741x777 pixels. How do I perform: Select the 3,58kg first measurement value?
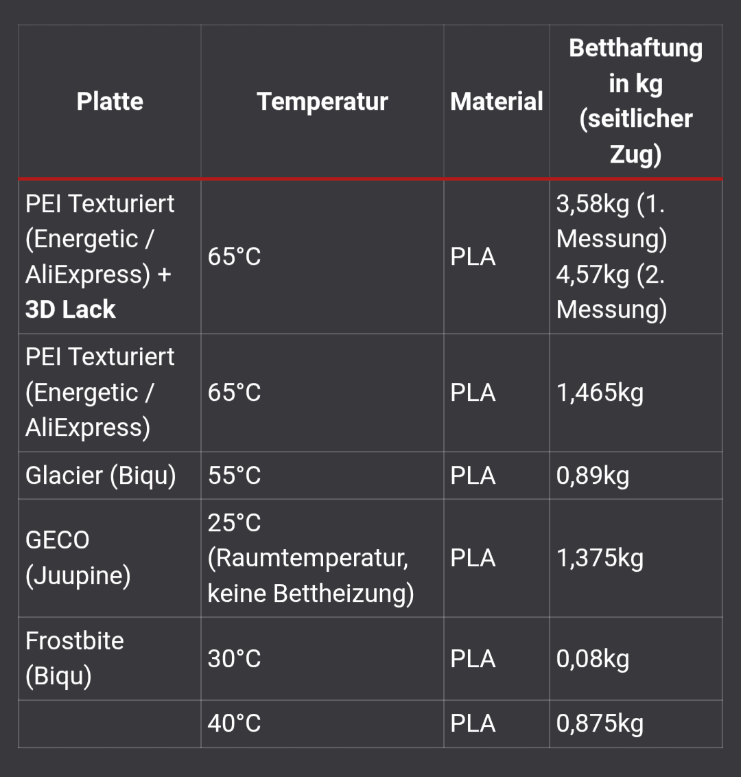pos(611,221)
